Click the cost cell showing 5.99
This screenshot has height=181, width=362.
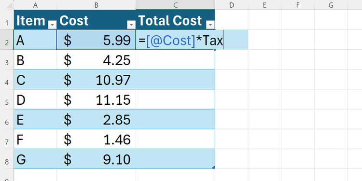(96, 40)
